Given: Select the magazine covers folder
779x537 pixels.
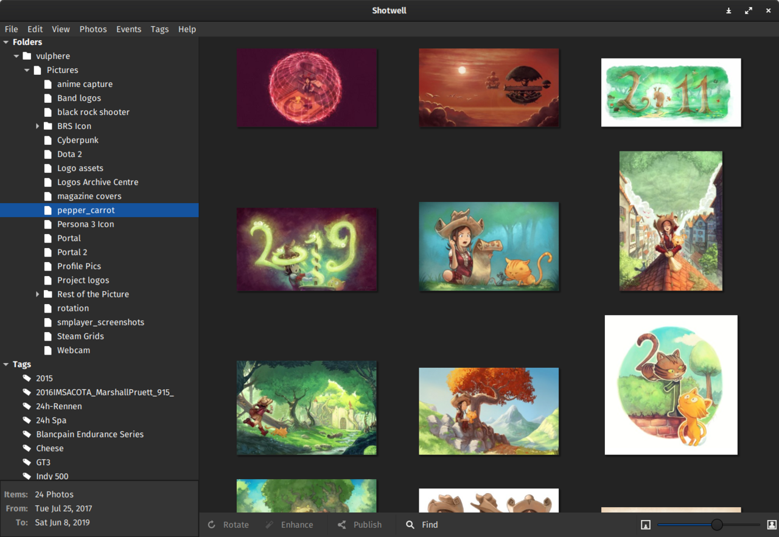Looking at the screenshot, I should [89, 196].
